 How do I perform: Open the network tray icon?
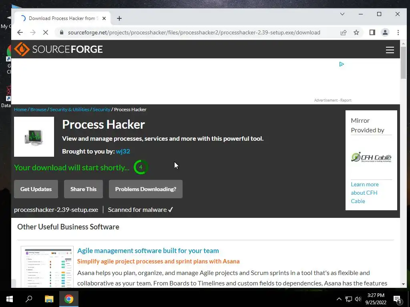pyautogui.click(x=349, y=299)
